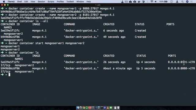Open Finder from the Dock
The image size is (196, 110).
[77, 108]
